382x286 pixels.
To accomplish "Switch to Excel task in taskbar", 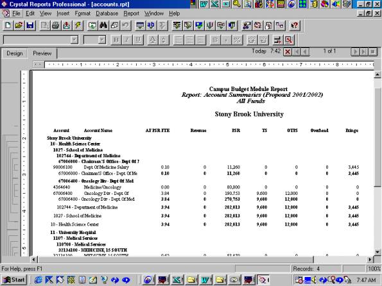I will click(177, 280).
